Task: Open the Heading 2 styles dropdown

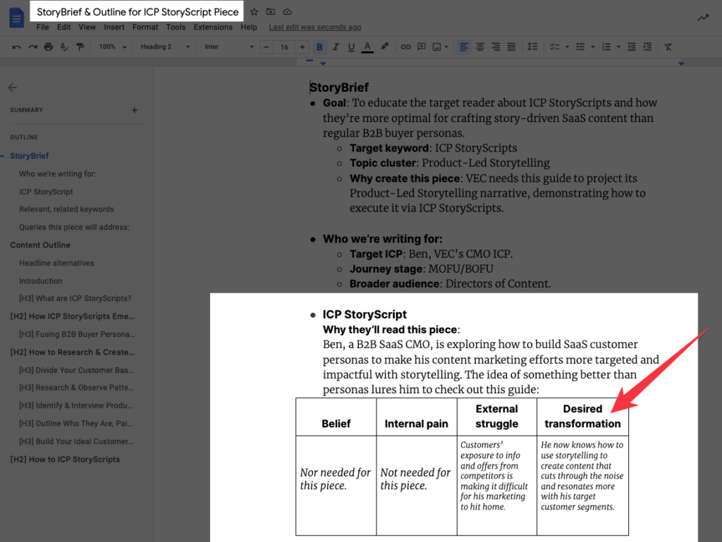Action: 165,47
